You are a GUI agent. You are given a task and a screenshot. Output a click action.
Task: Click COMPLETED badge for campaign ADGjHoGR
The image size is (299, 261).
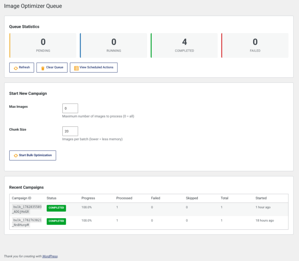[x=56, y=208]
